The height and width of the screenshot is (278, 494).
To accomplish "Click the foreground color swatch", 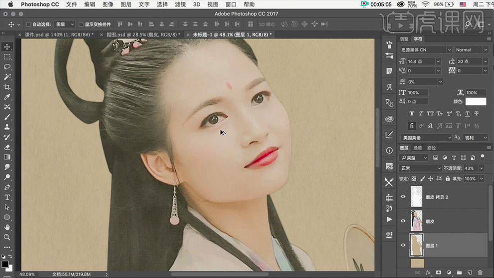I will click(4, 264).
